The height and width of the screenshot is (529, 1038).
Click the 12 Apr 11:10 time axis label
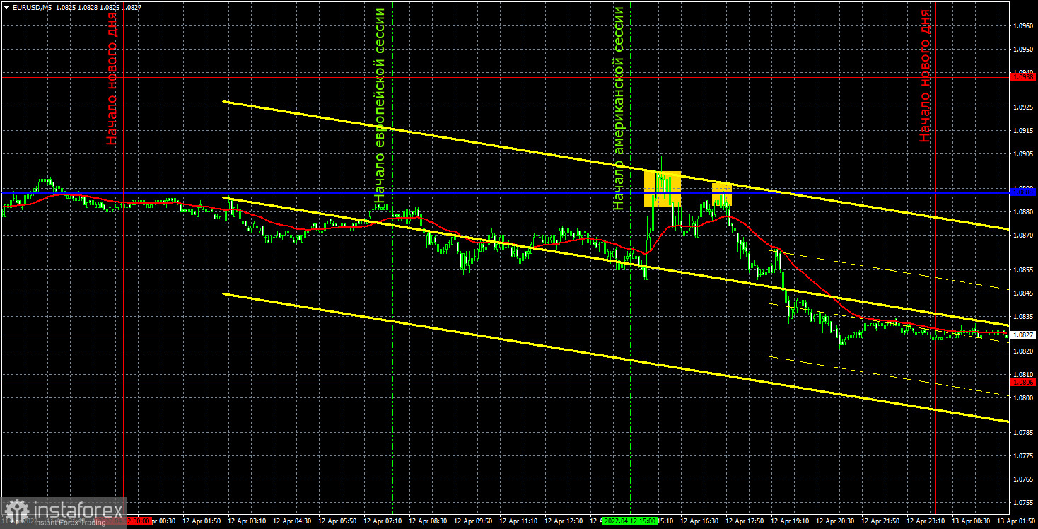519,521
